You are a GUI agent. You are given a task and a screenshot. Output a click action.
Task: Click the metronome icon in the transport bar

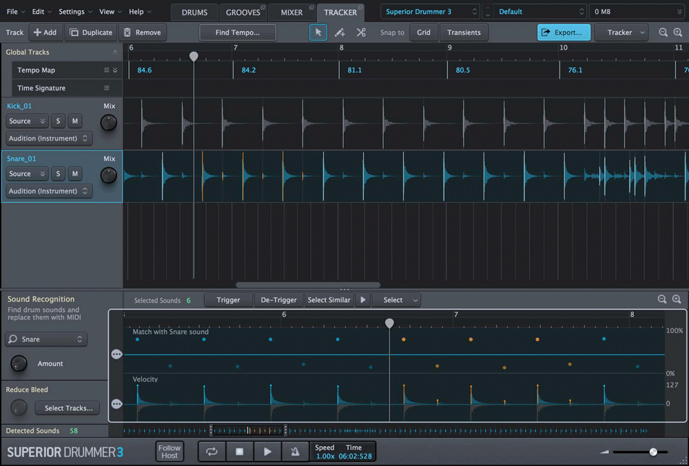point(295,451)
